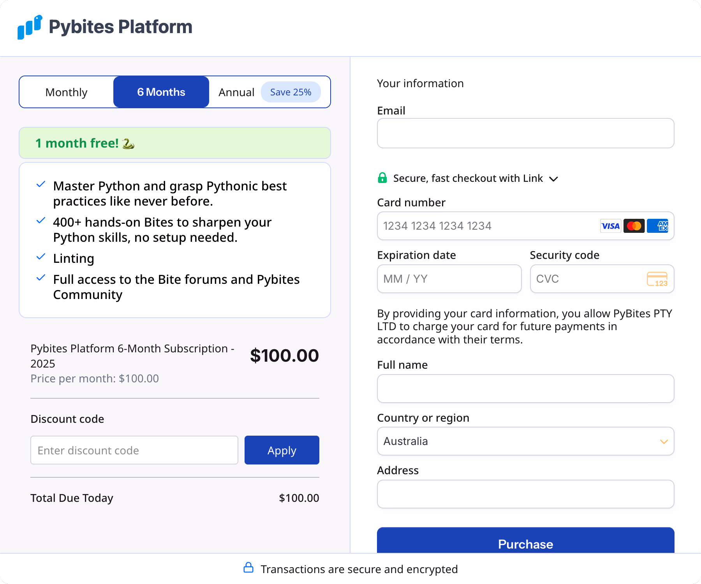Click the Address label
701x584 pixels.
(398, 470)
